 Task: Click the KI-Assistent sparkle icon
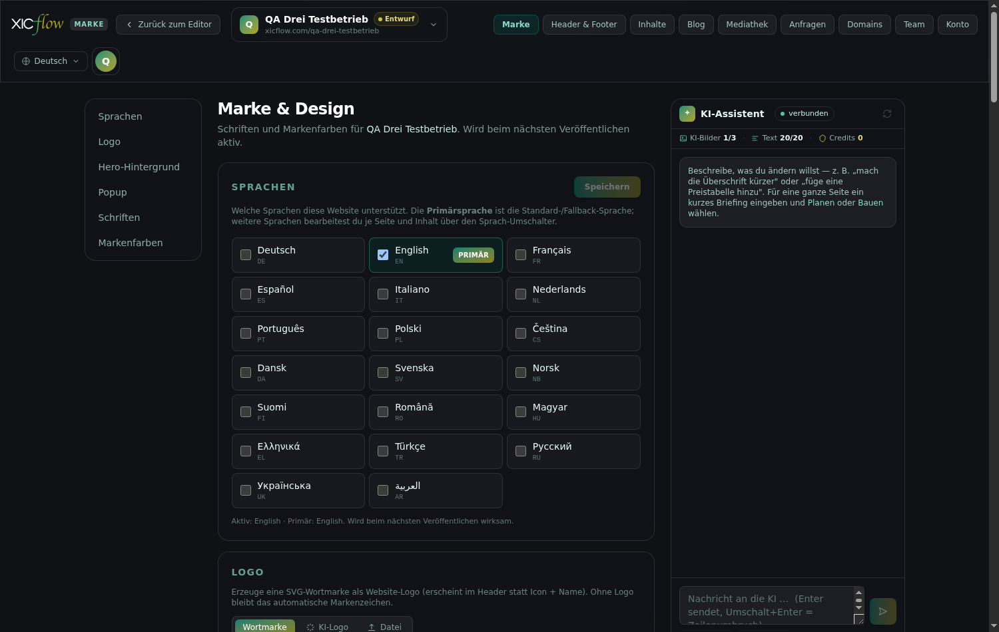point(687,114)
